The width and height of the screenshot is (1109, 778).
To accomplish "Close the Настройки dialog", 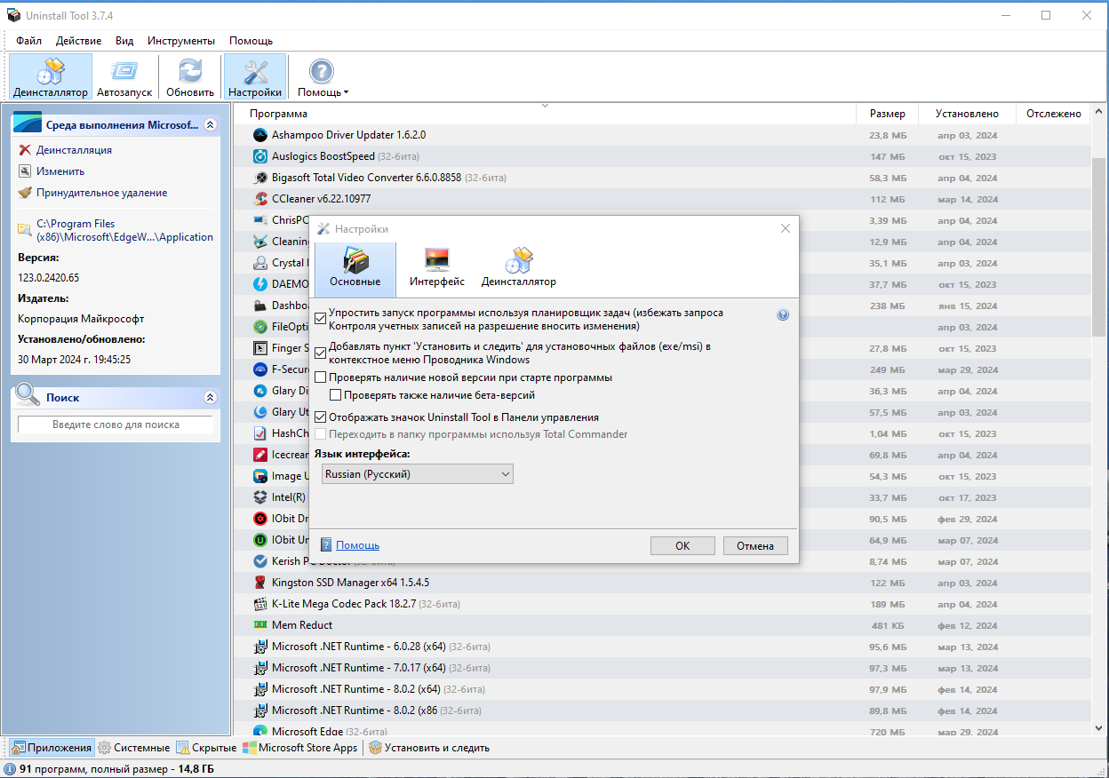I will click(x=786, y=228).
